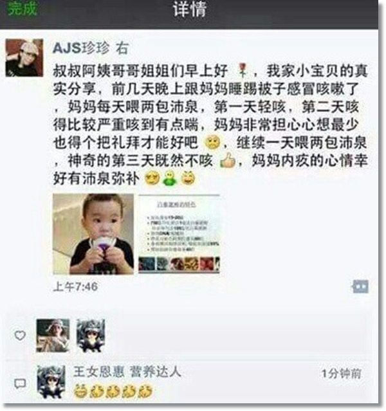Open the baby photo thumbnail
The height and width of the screenshot is (411, 386).
point(93,234)
